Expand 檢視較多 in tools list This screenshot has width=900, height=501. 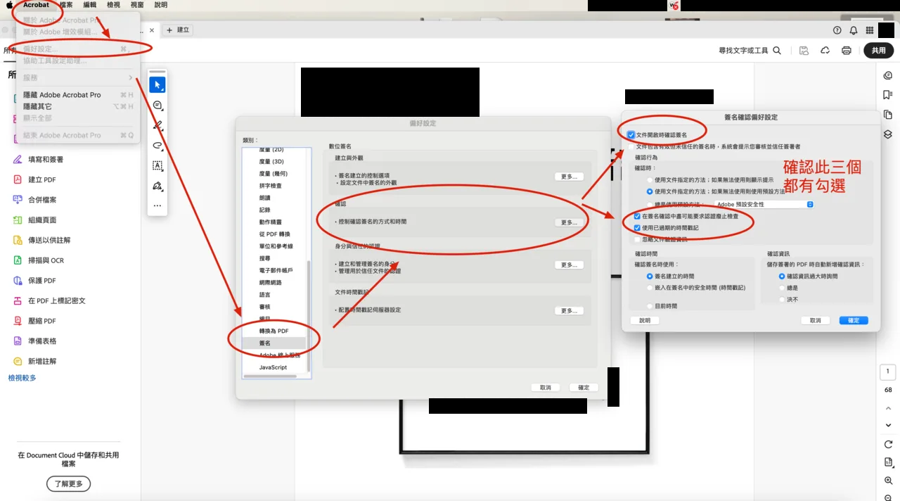pos(22,378)
